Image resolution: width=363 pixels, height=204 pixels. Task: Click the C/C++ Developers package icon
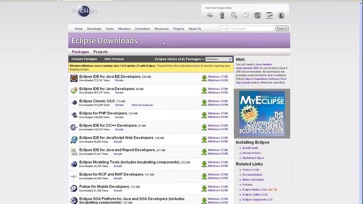74,127
